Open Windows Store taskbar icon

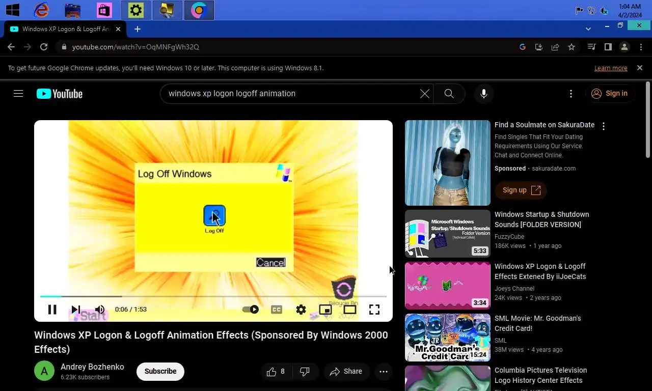pyautogui.click(x=104, y=10)
